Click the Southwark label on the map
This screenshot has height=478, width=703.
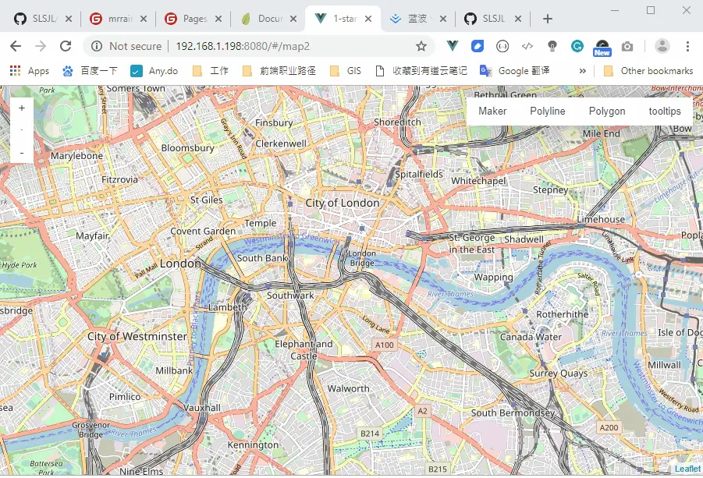(290, 296)
